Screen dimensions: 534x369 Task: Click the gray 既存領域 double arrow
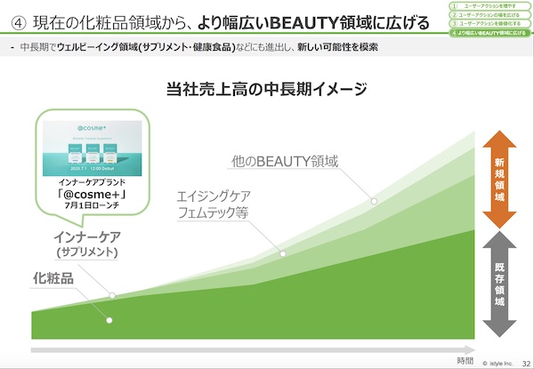[x=499, y=284]
